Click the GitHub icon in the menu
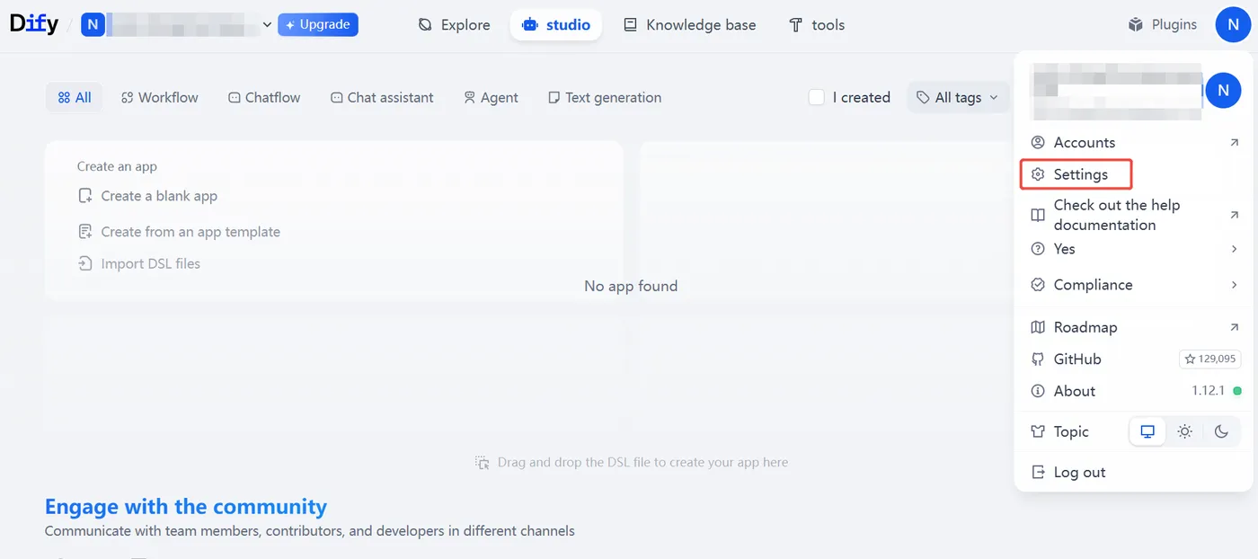1258x559 pixels. (x=1038, y=359)
